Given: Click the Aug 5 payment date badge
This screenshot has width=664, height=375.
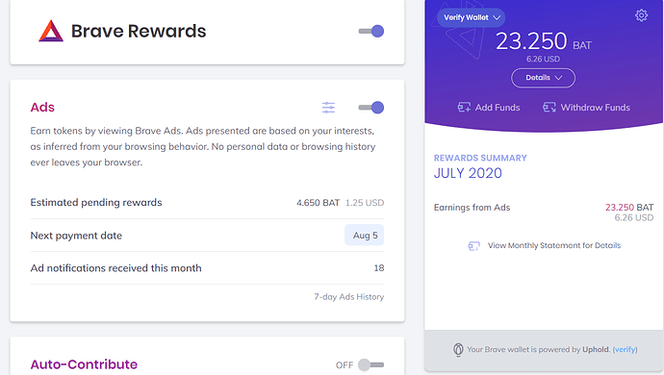Looking at the screenshot, I should point(365,236).
